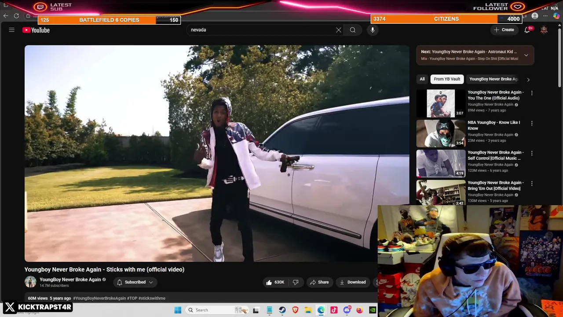
Task: Launch Brave browser from taskbar
Action: pos(295,310)
